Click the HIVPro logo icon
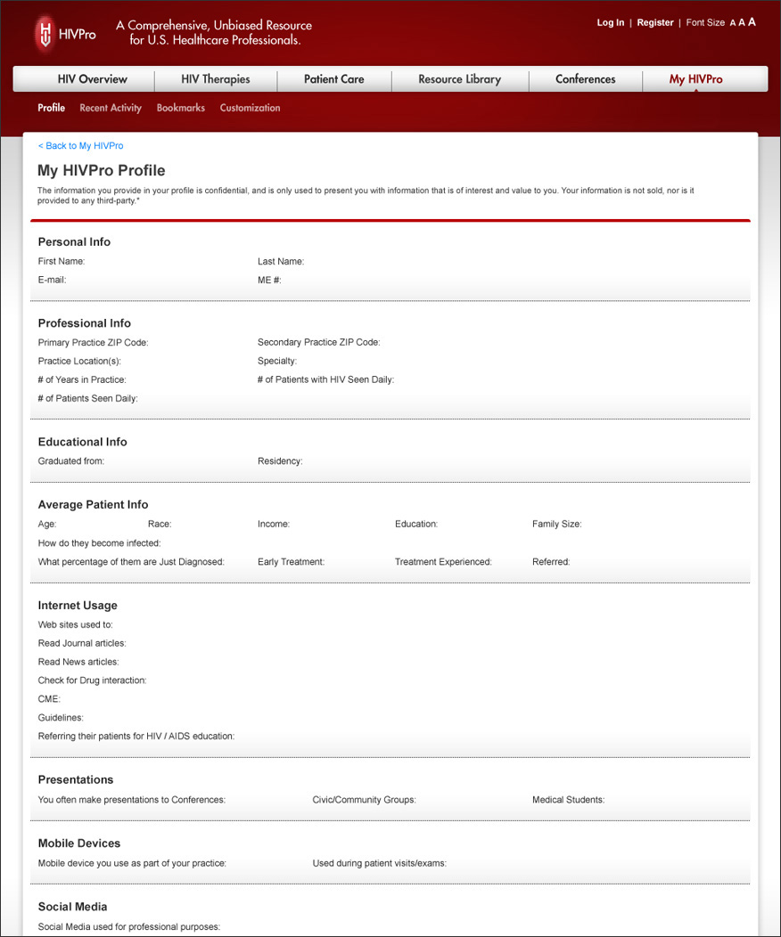The height and width of the screenshot is (937, 781). 45,34
